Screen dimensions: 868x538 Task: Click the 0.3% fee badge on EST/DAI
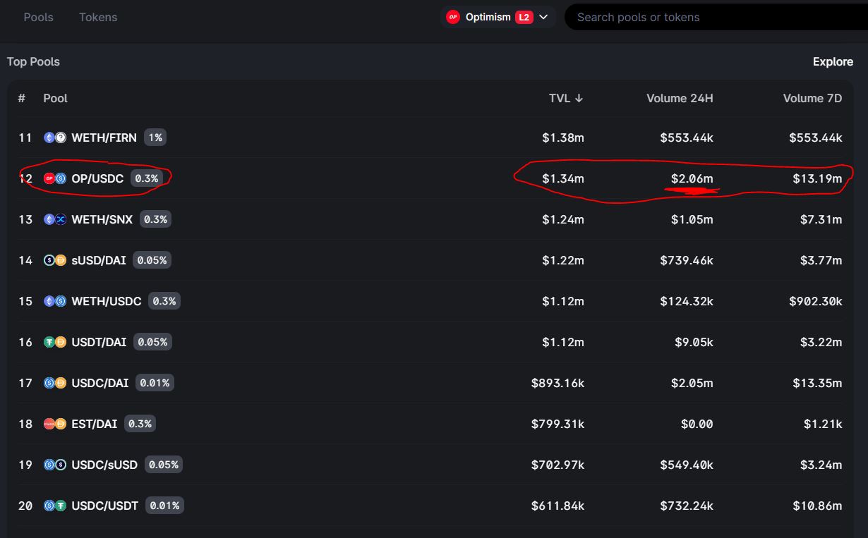pyautogui.click(x=140, y=424)
